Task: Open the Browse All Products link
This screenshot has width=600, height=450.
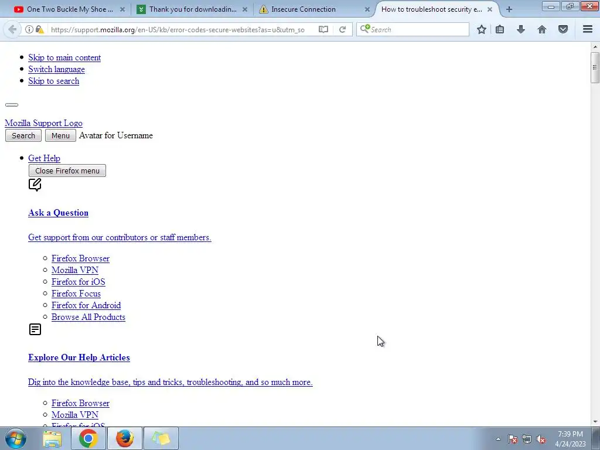Action: point(88,317)
